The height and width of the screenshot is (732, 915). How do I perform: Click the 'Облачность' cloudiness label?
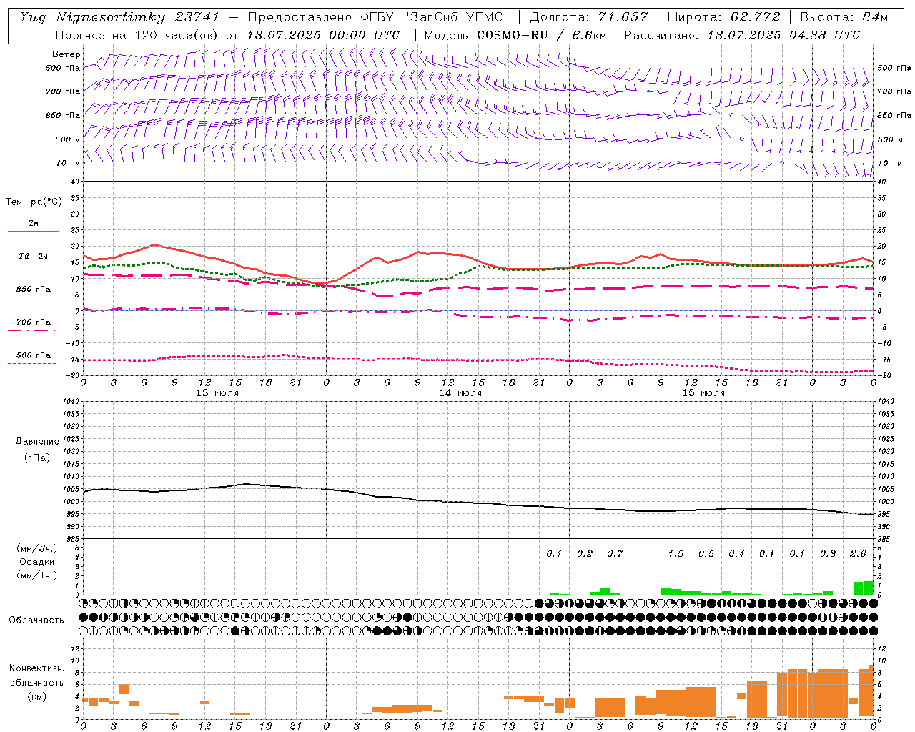point(36,620)
